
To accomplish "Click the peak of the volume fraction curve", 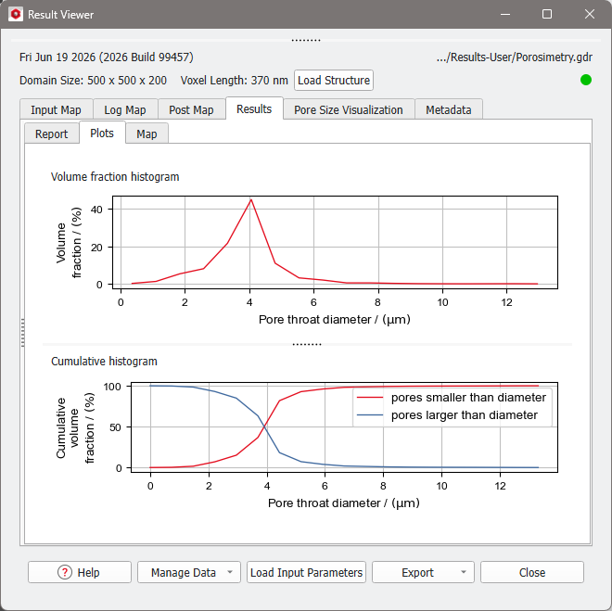I will click(x=251, y=199).
